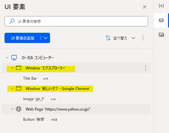Open the UI 要素の追加 dropdown arrow
Image resolution: width=169 pixels, height=133 pixels.
[46, 38]
